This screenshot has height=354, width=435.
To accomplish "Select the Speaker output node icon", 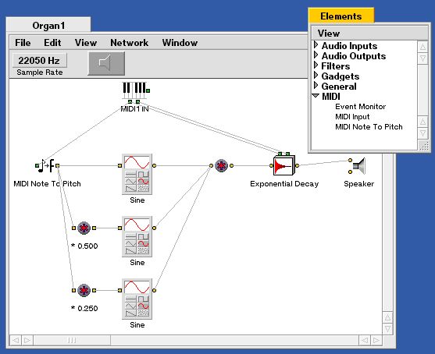I will click(359, 166).
